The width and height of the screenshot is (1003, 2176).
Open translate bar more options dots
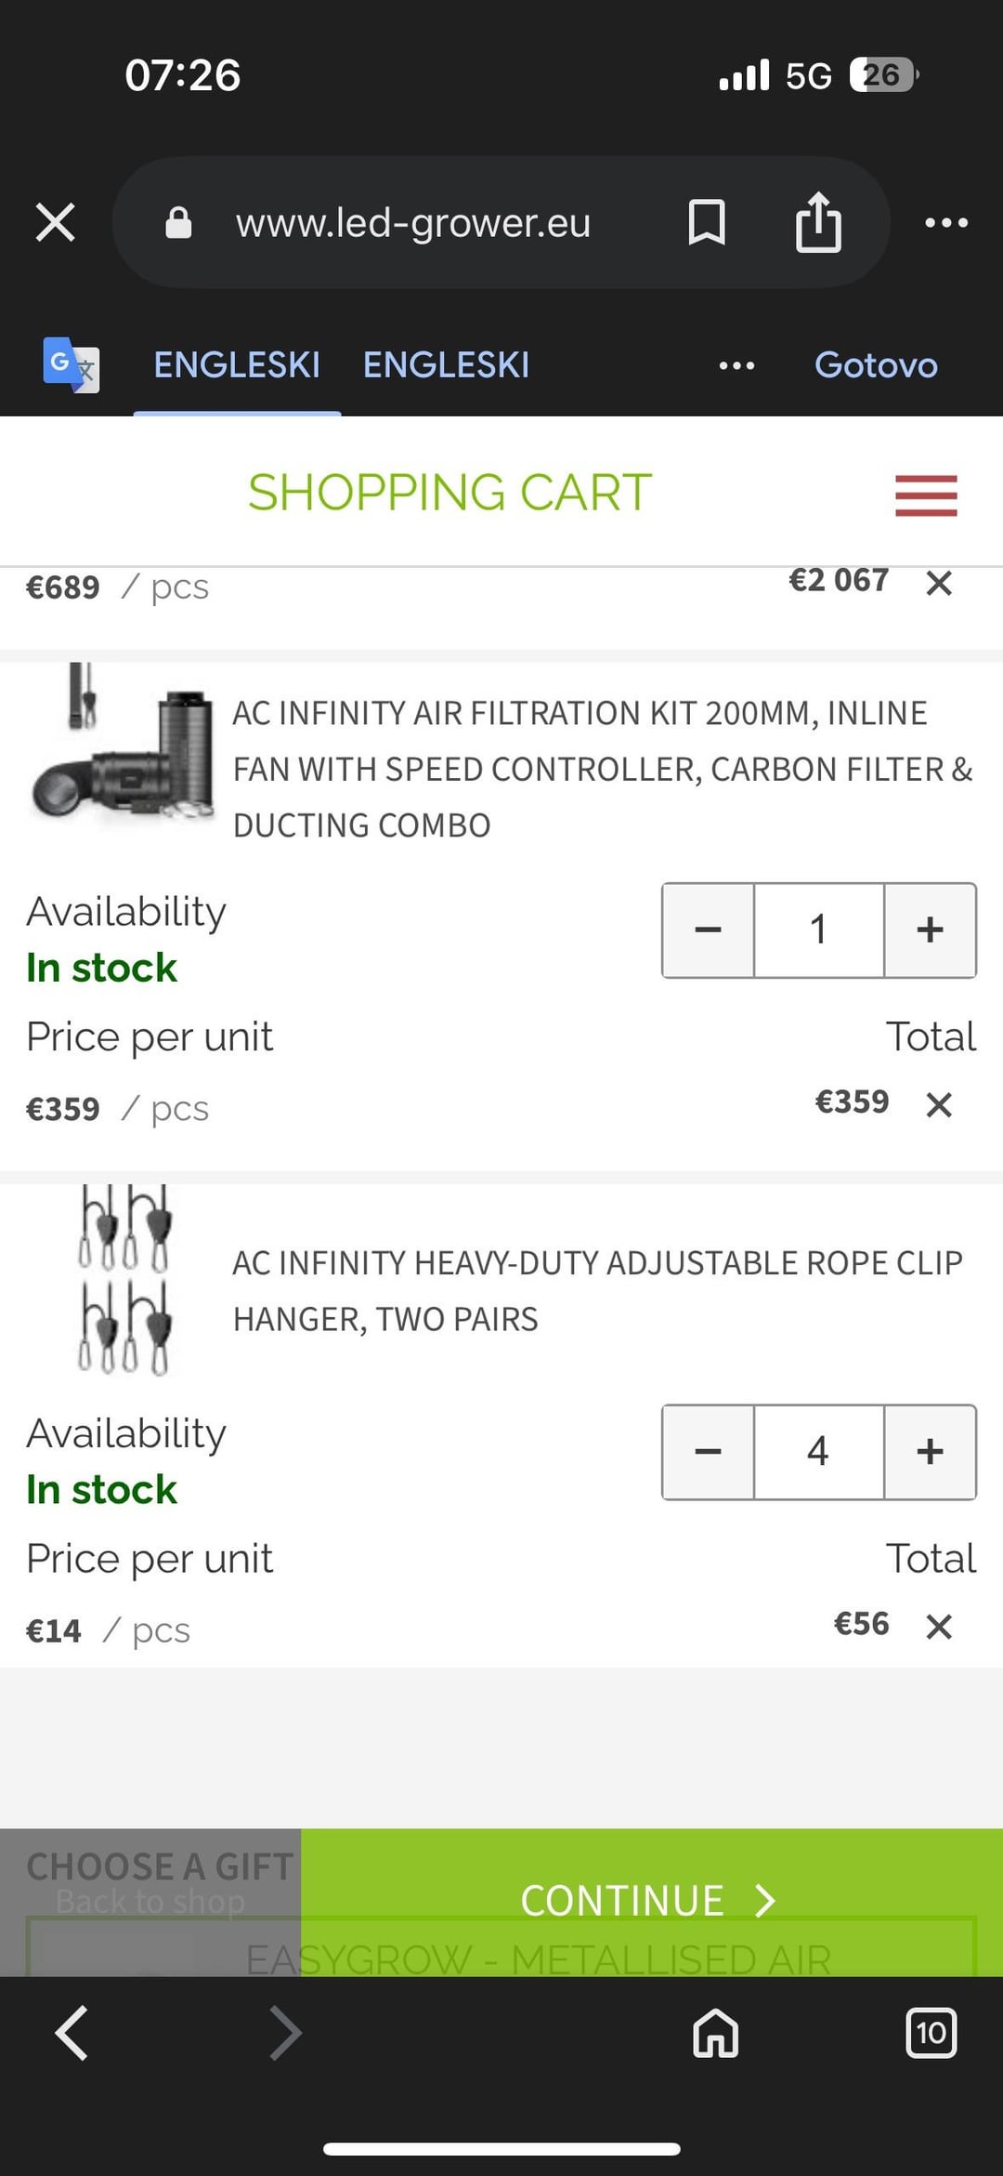click(x=736, y=365)
